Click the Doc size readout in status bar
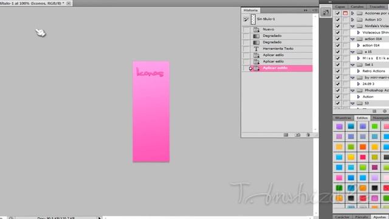The image size is (389, 219). [x=56, y=218]
